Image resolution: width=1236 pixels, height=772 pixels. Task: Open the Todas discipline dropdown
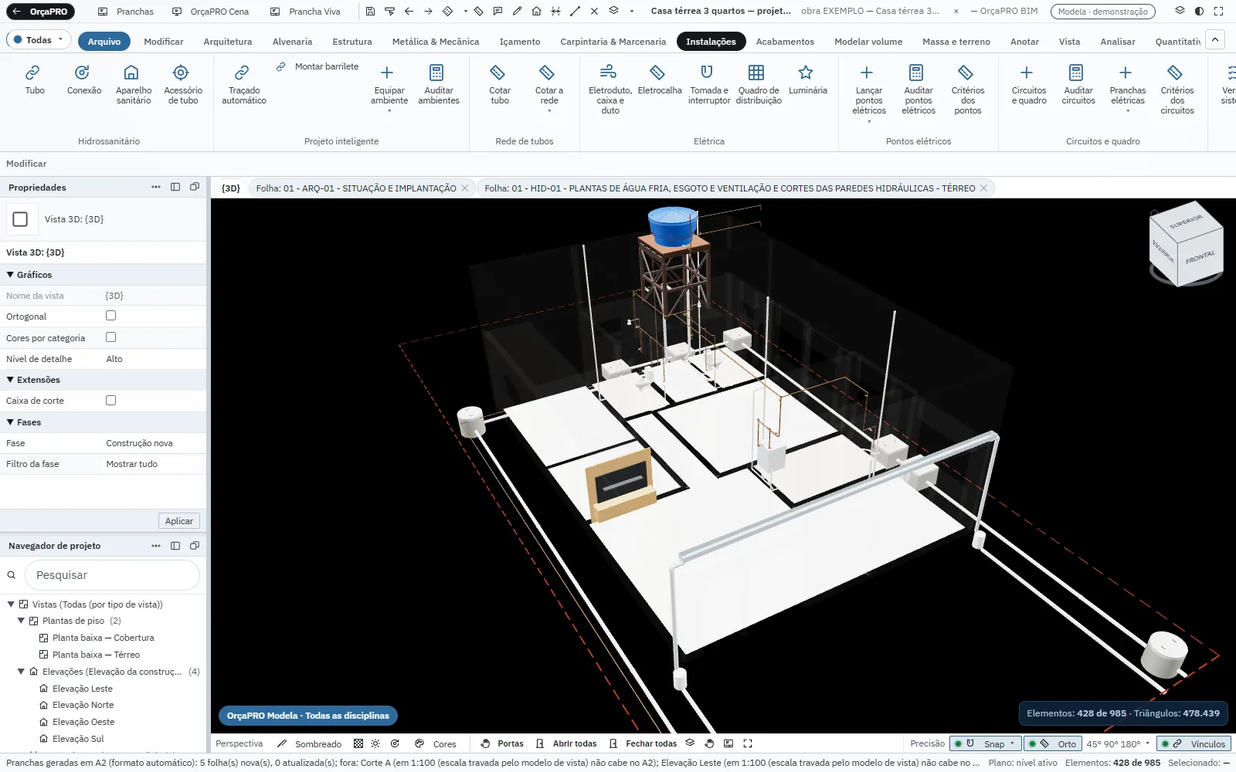(39, 40)
